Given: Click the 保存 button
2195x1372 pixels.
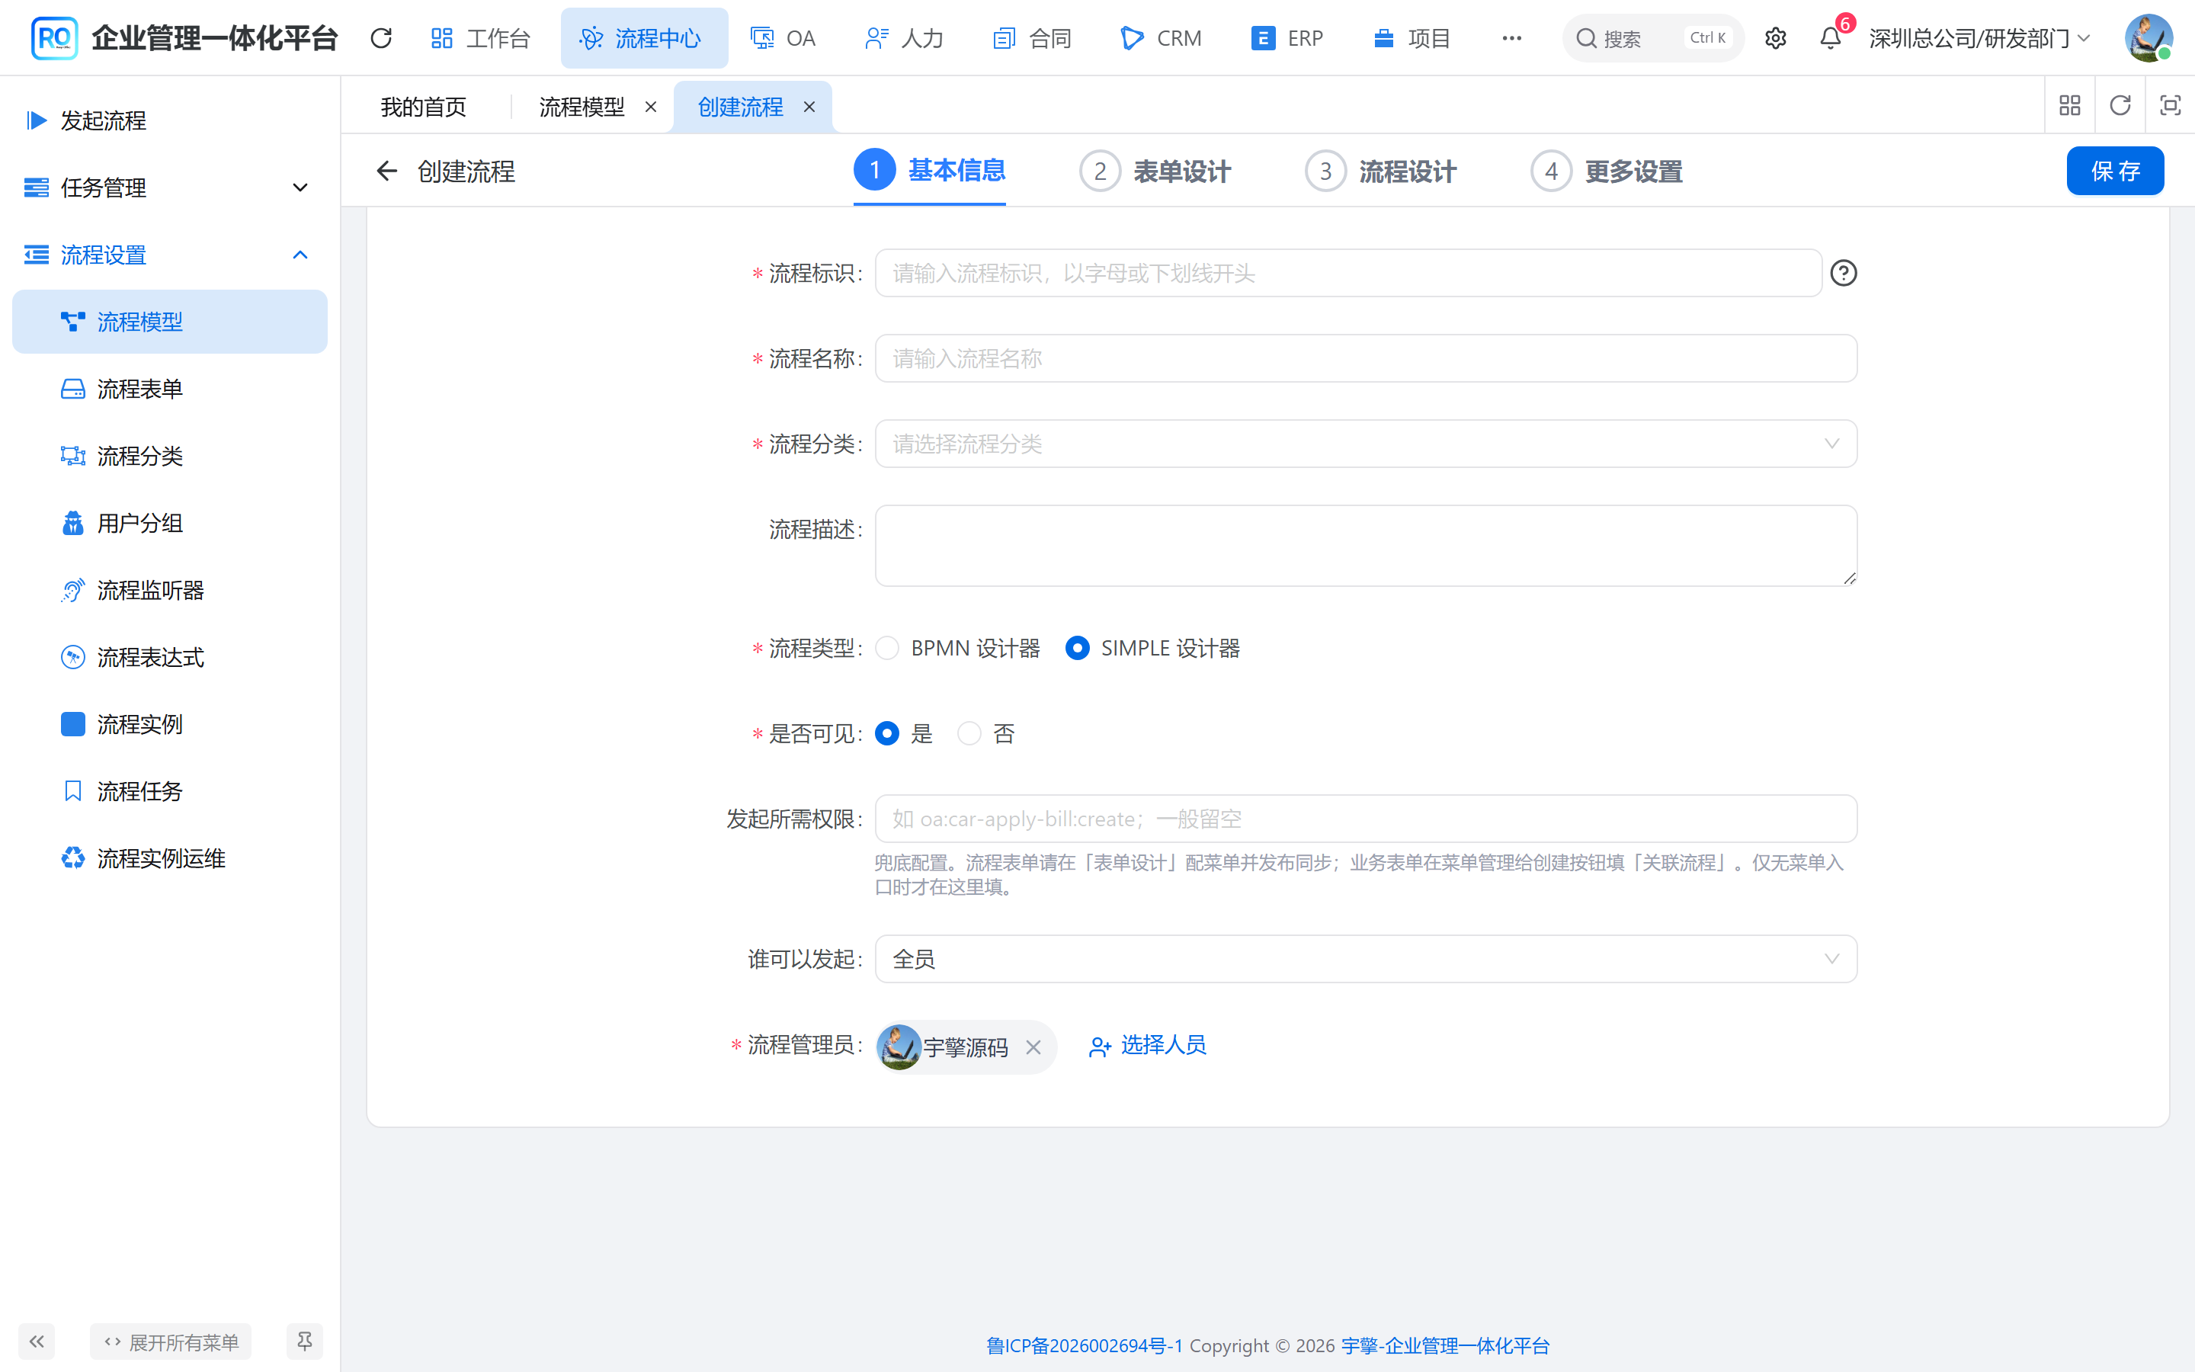Looking at the screenshot, I should [x=2115, y=171].
